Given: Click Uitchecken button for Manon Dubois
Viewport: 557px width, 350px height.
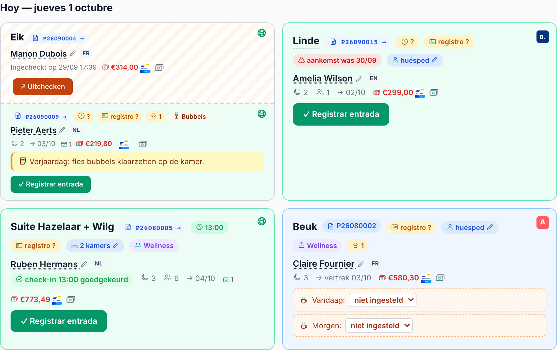Looking at the screenshot, I should pos(43,87).
